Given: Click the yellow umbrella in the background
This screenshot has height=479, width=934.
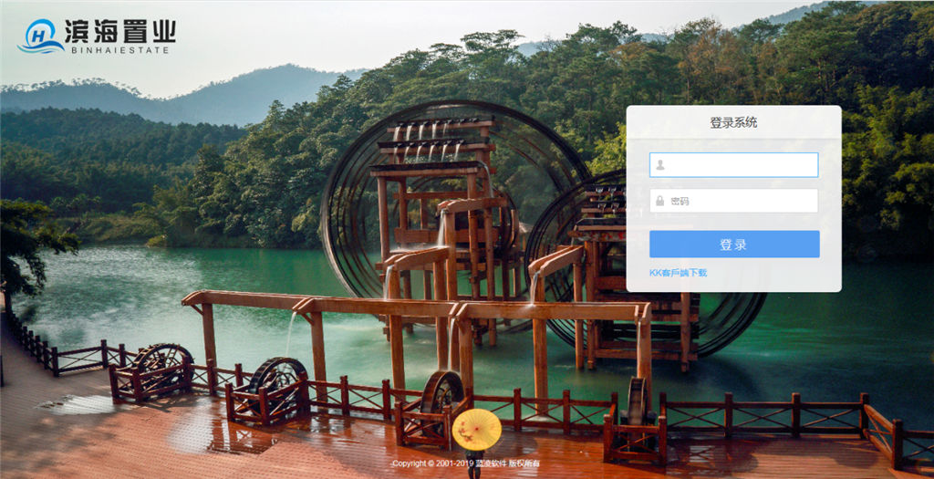Looking at the screenshot, I should tap(476, 429).
